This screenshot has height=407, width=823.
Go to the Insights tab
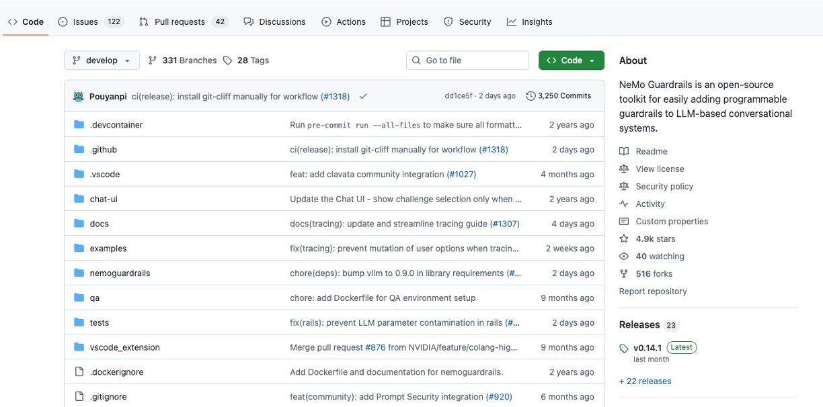coord(530,21)
